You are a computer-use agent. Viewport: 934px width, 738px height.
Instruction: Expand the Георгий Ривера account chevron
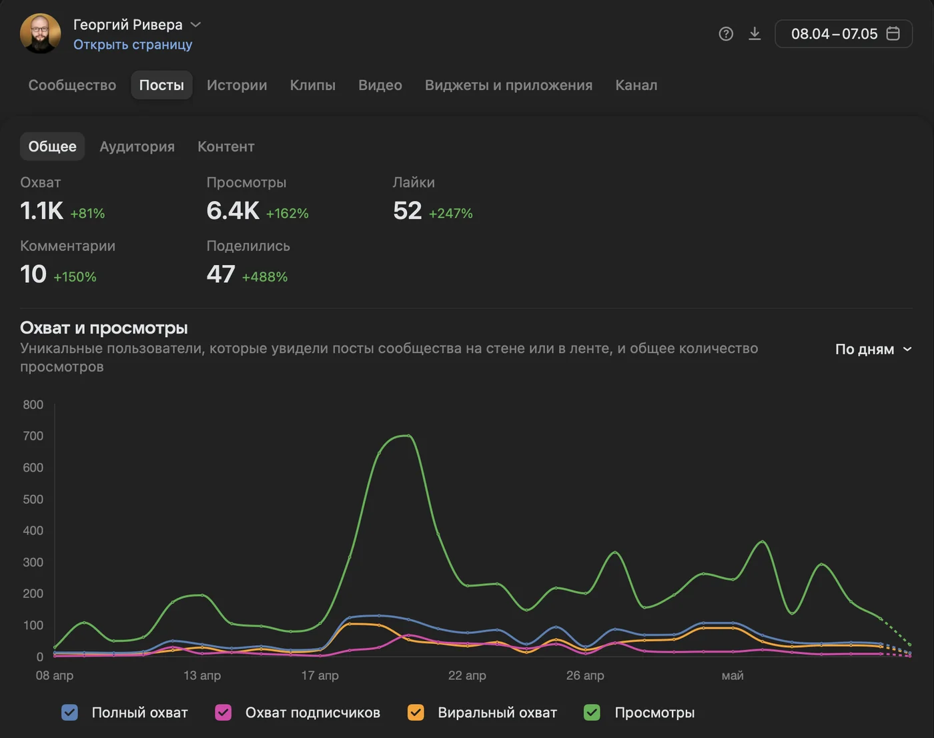click(195, 25)
